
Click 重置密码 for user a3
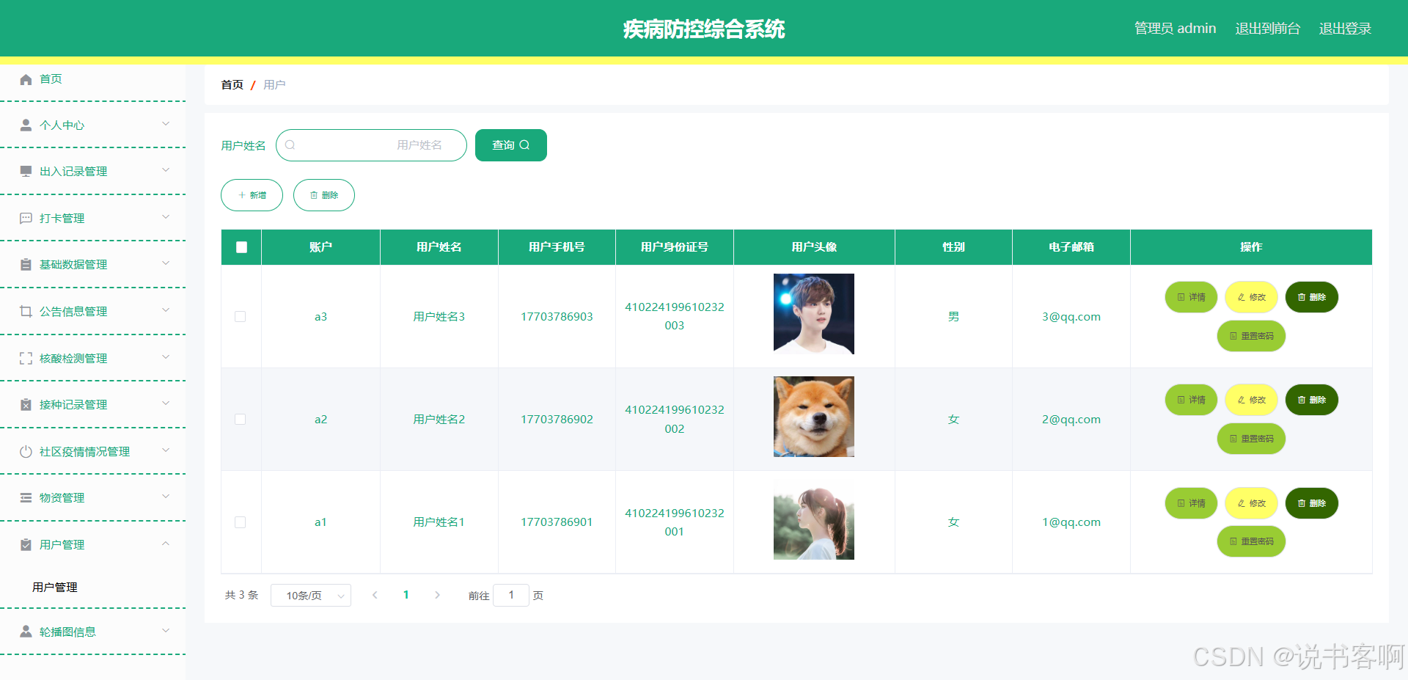click(1251, 336)
